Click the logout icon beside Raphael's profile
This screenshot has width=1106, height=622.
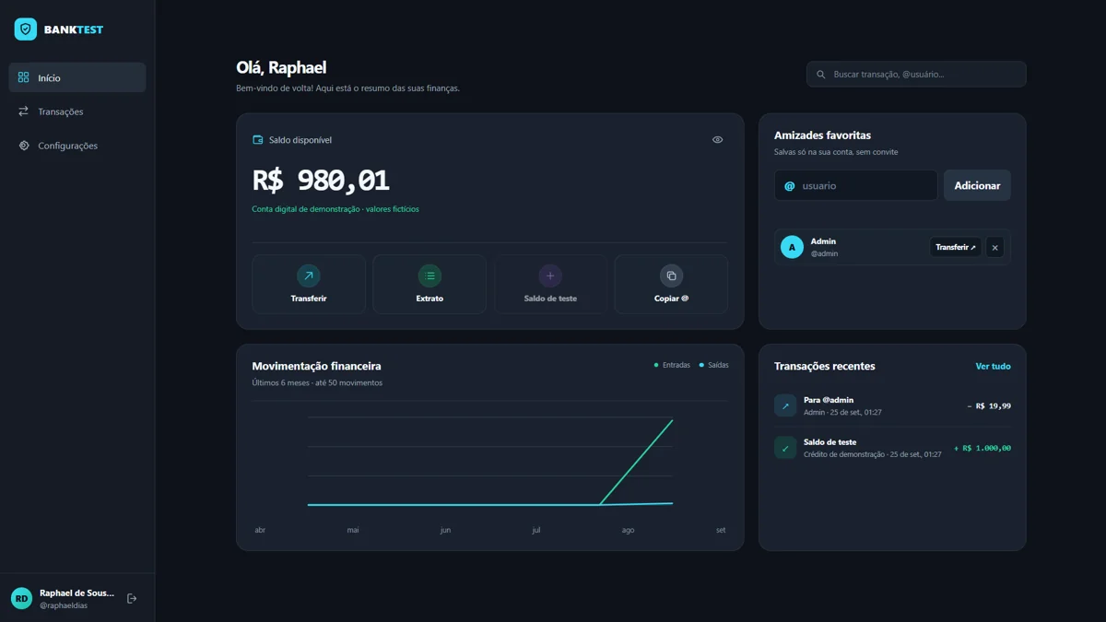(132, 599)
